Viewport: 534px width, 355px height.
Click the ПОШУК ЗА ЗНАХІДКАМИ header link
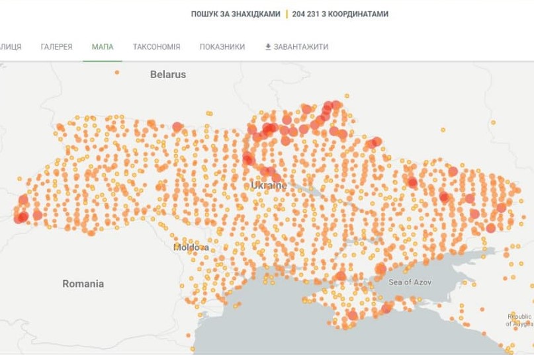tap(236, 14)
